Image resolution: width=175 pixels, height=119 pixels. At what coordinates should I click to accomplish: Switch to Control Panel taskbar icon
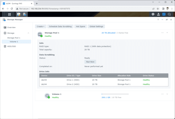coord(19,14)
